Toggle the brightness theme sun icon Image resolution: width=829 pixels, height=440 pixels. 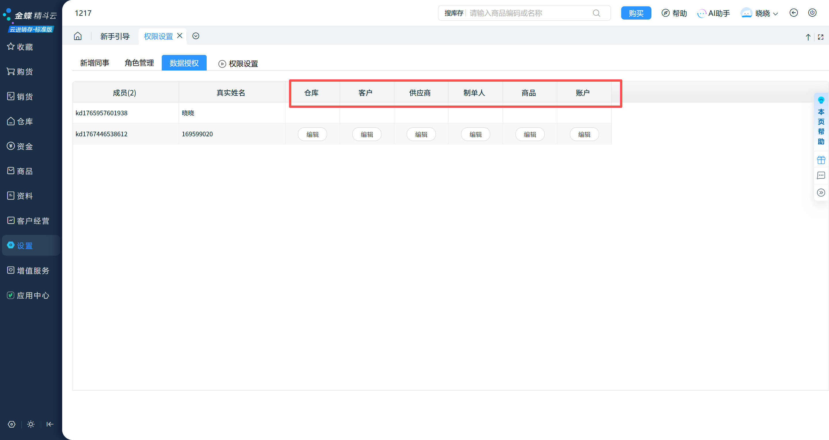31,424
